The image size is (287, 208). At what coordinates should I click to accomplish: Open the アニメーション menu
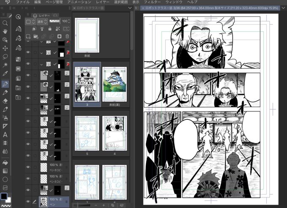79,2
